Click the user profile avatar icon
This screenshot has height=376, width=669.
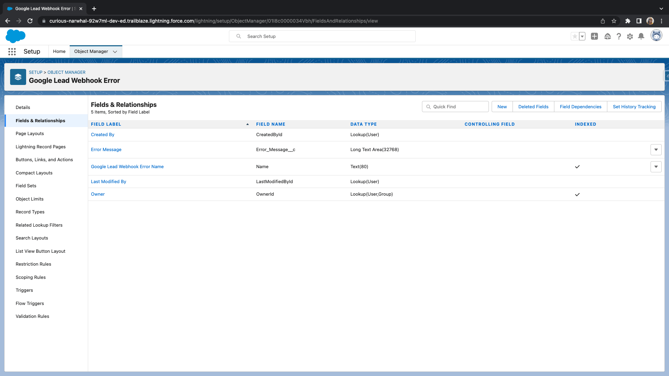click(x=656, y=36)
